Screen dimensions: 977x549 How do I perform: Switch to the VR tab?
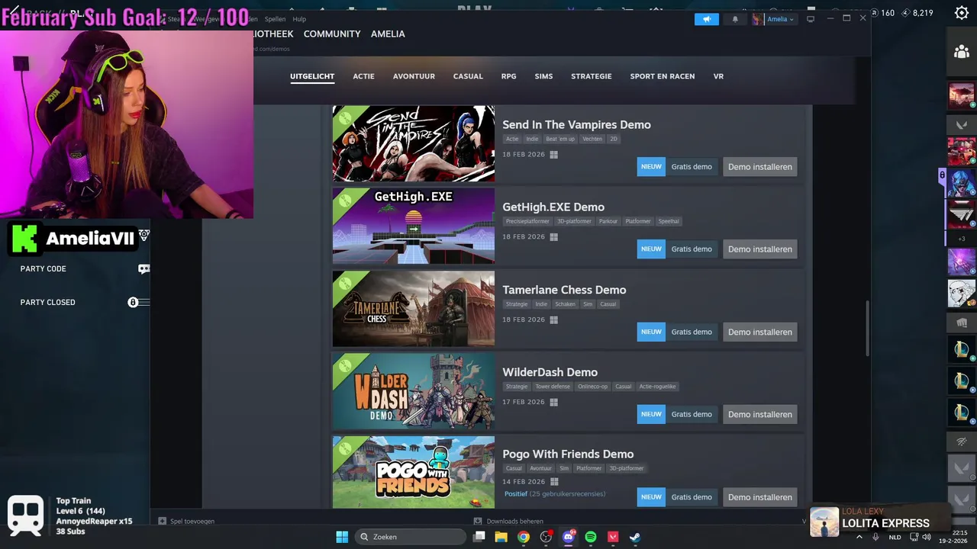[718, 76]
